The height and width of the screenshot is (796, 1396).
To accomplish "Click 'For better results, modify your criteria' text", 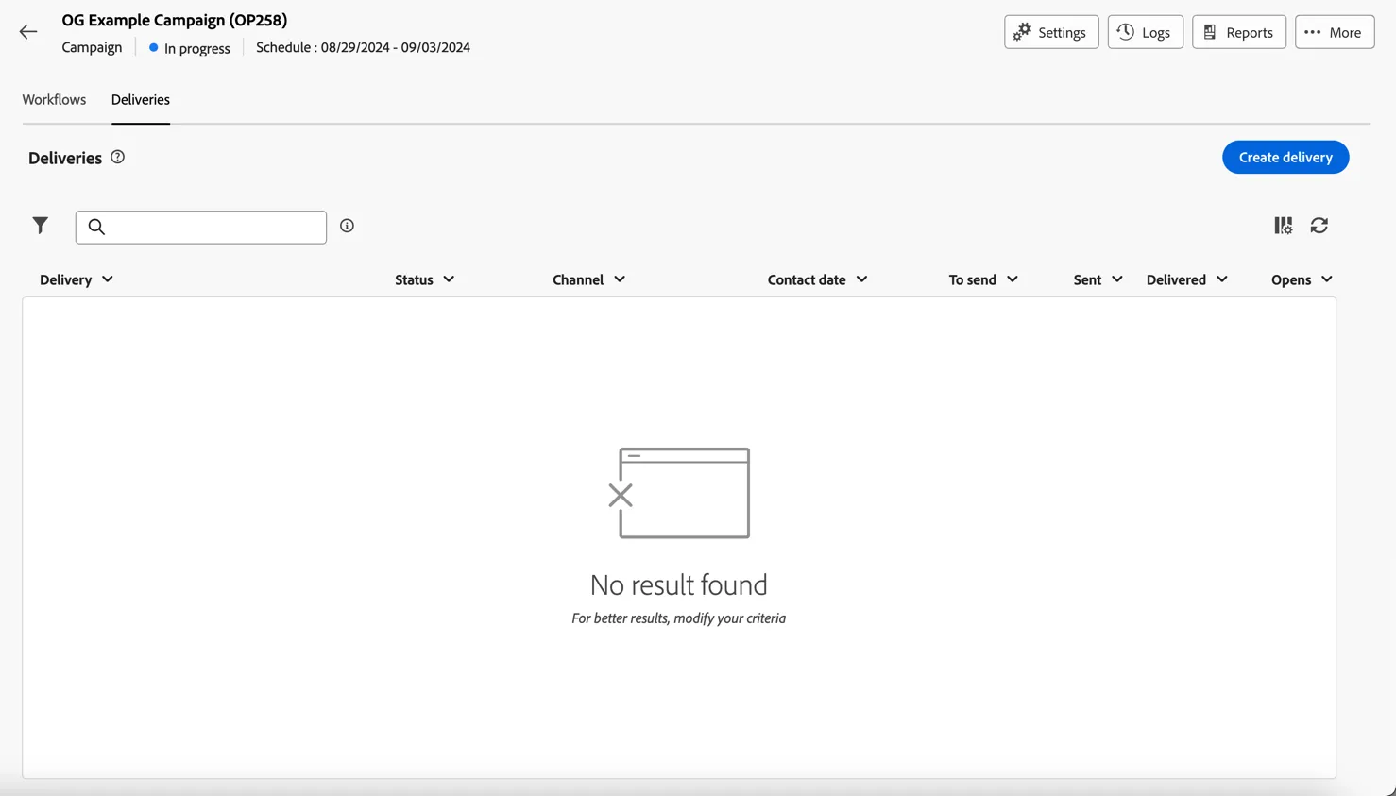I will [x=679, y=618].
